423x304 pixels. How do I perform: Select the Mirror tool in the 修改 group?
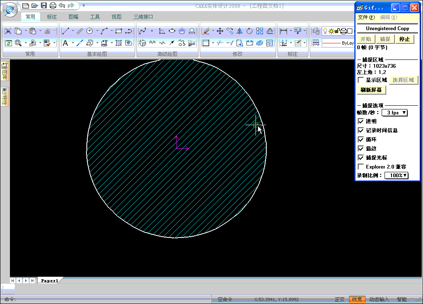tap(239, 31)
